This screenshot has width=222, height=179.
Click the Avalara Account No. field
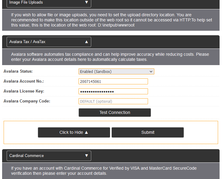(113, 81)
